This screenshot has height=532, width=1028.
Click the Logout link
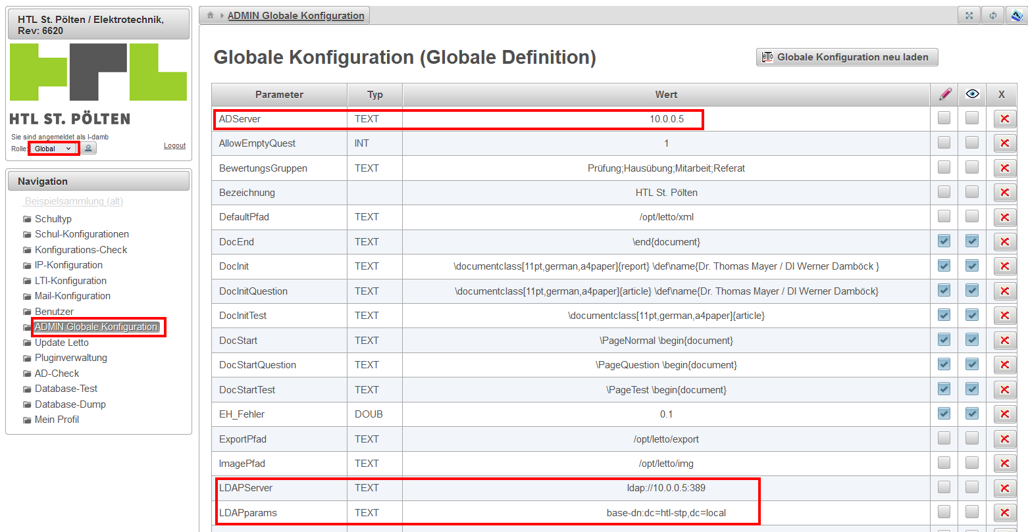point(174,146)
